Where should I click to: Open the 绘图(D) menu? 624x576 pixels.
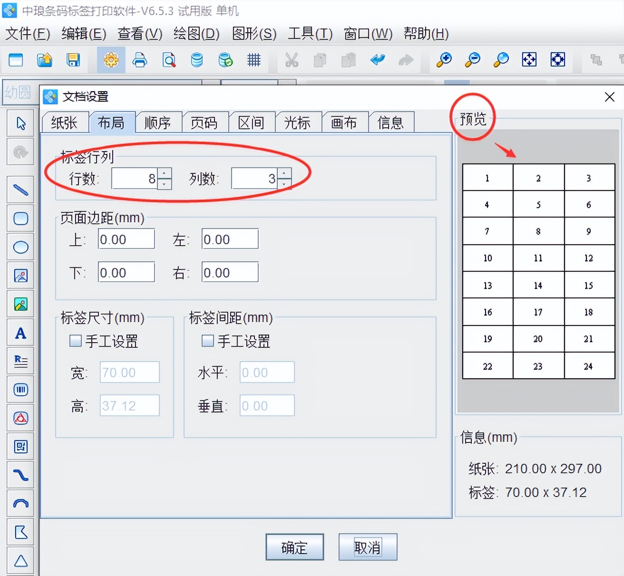(195, 34)
